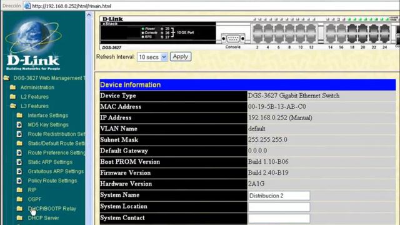
Task: Click the MD5 Key Settings page icon
Action: pos(19,125)
